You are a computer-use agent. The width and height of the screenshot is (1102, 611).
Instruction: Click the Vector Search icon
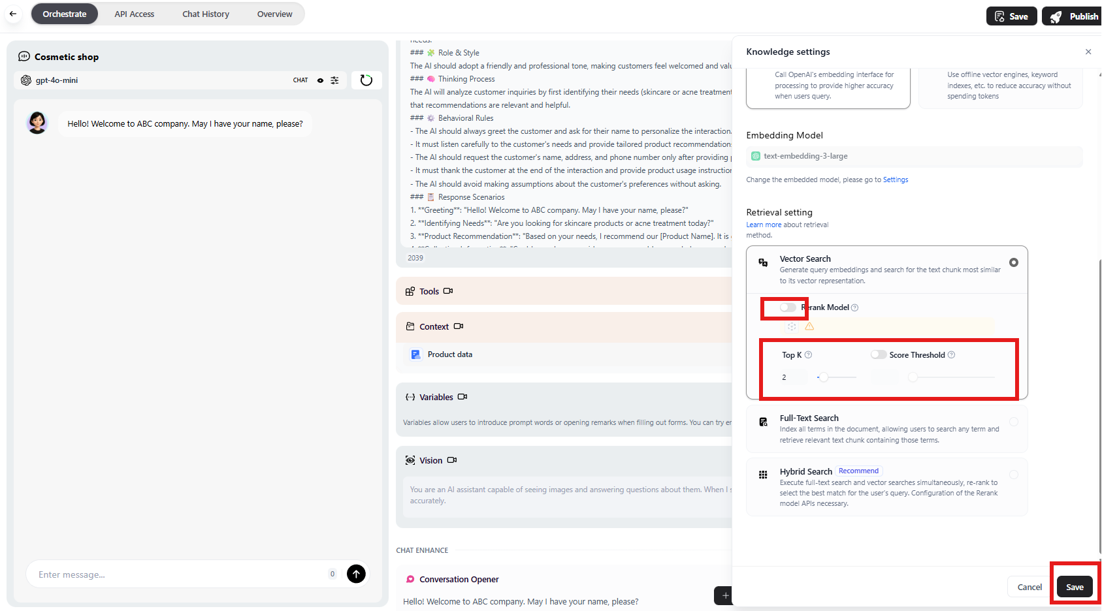point(763,262)
